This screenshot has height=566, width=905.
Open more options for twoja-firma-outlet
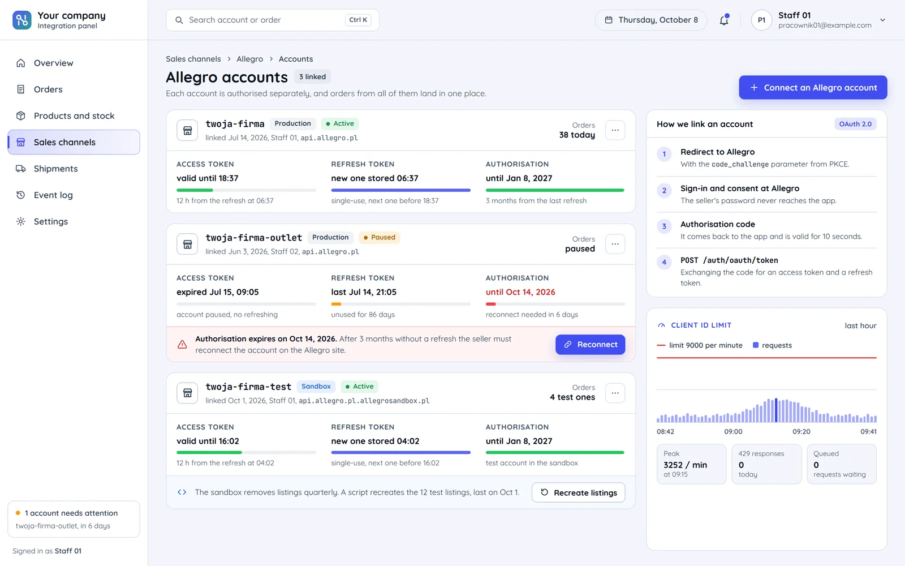point(615,244)
